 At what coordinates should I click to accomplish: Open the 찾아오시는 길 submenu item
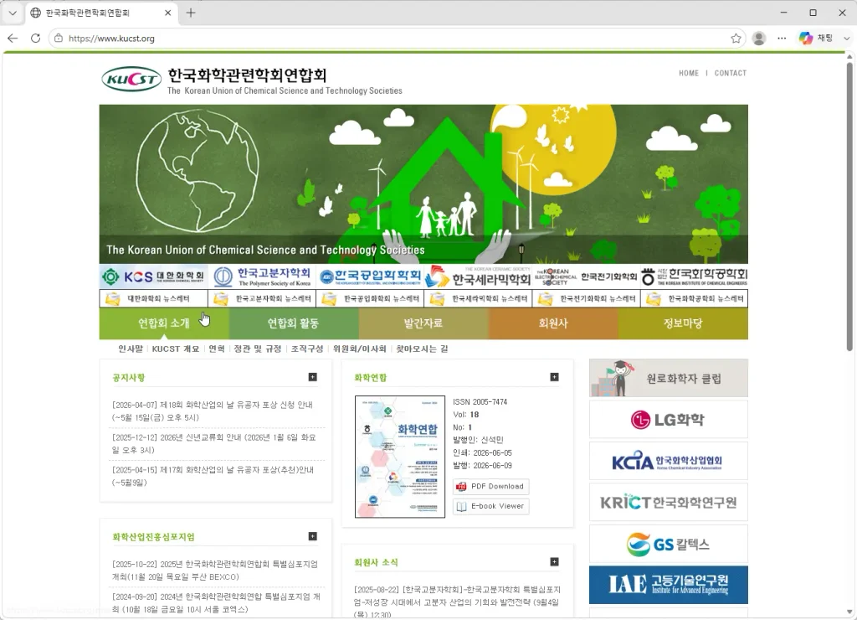pos(422,349)
